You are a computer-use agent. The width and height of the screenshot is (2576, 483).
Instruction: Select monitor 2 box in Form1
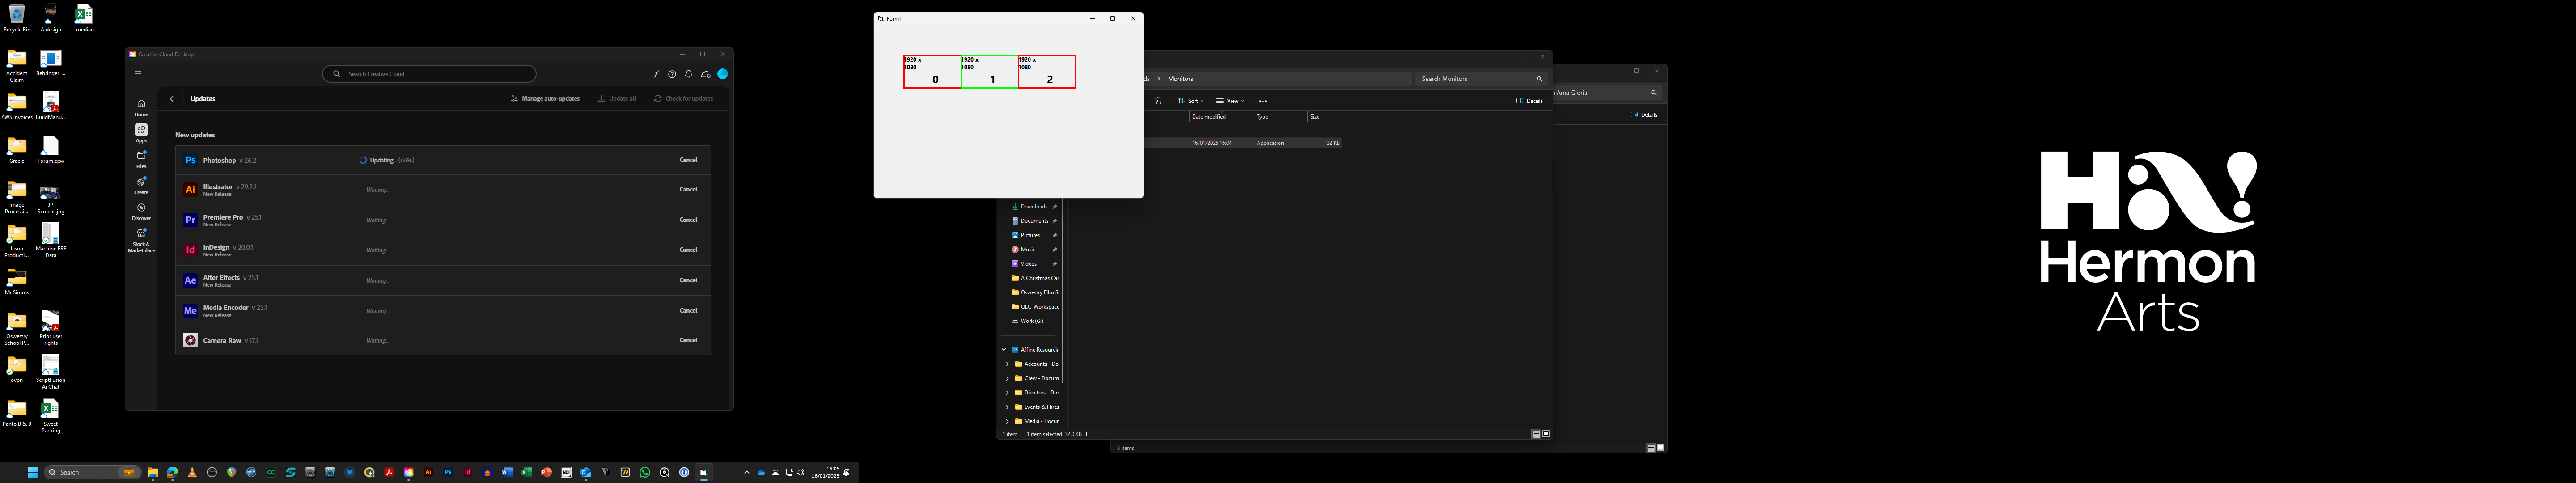tap(1047, 72)
